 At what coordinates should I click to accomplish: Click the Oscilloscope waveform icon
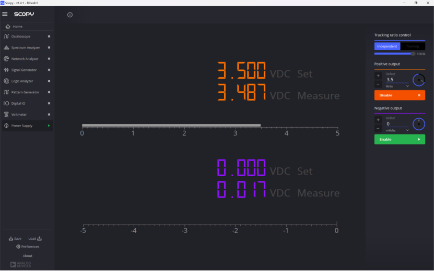tap(6, 36)
